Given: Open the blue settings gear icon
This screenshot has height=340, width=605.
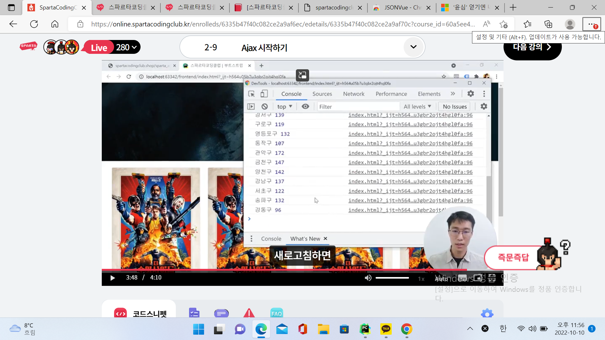Looking at the screenshot, I should 487,313.
